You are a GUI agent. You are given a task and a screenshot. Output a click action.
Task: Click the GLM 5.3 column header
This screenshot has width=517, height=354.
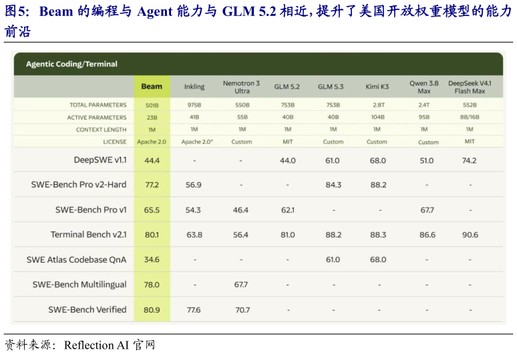331,87
